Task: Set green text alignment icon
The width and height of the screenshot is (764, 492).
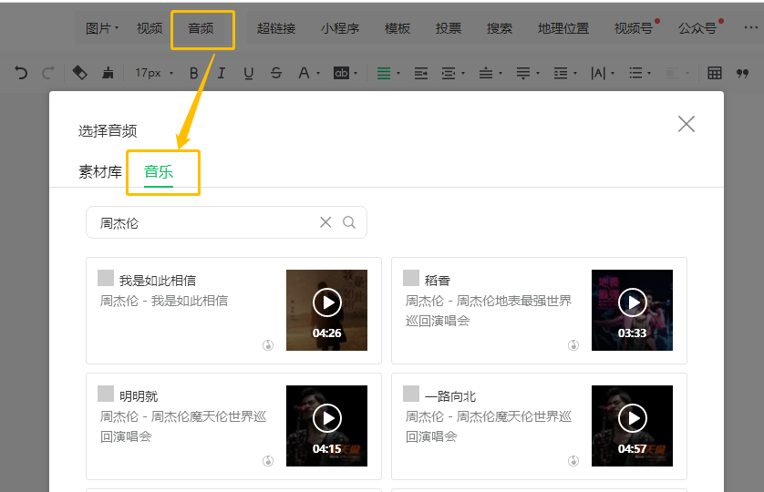Action: coord(384,73)
